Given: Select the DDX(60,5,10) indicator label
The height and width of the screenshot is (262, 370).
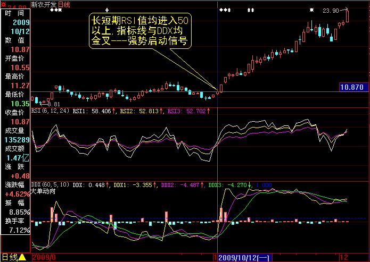Looking at the screenshot, I should pyautogui.click(x=50, y=184).
